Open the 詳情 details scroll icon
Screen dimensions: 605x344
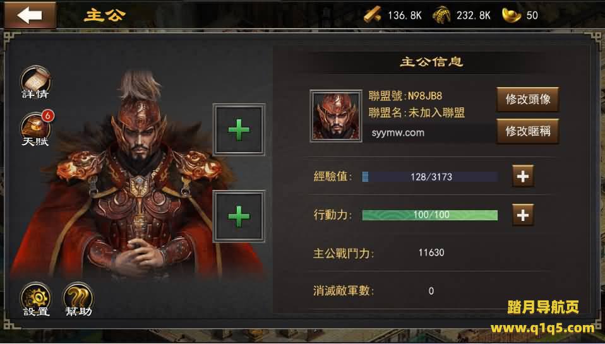tap(35, 82)
